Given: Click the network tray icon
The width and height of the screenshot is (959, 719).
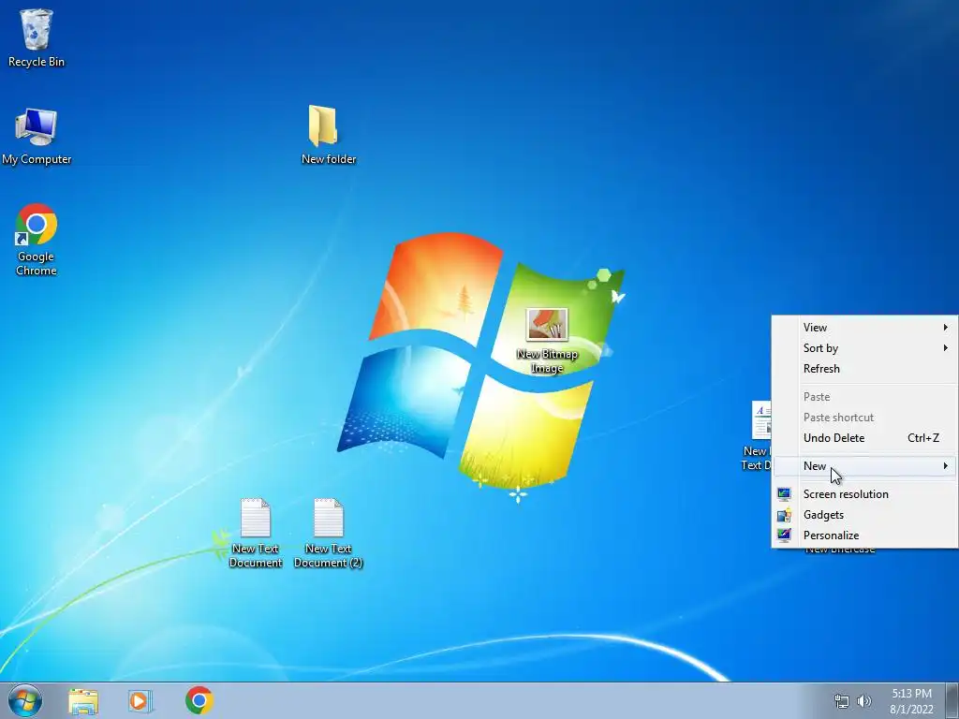Looking at the screenshot, I should [842, 701].
